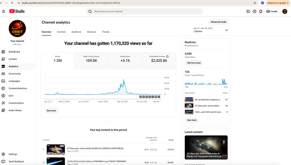The image size is (291, 165).
Task: Select the Watch time (hours) card
Action: (92, 61)
